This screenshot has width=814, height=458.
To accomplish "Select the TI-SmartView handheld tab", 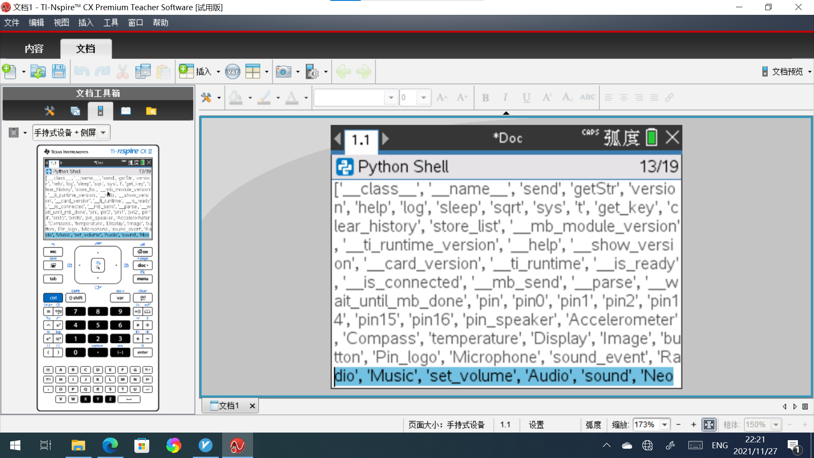I will (x=100, y=111).
